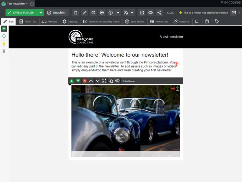The width and height of the screenshot is (242, 182).
Task: Click the green plus icon in left sidebar
Action: point(4,28)
